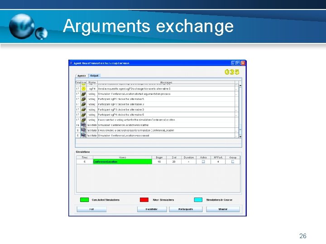This screenshot has width=326, height=244.
Task: Click the 'Nº Part.' column header
Action: point(218,158)
